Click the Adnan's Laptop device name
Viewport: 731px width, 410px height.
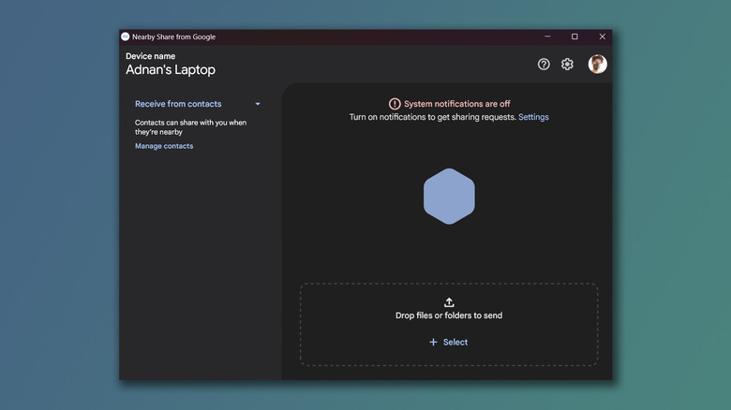171,70
